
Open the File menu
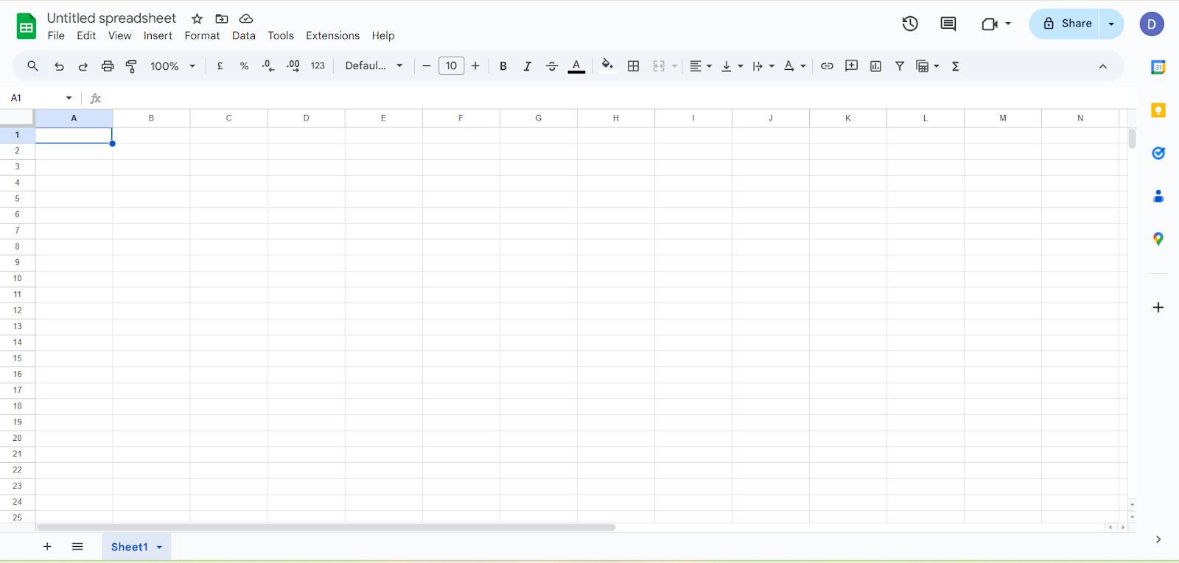56,35
